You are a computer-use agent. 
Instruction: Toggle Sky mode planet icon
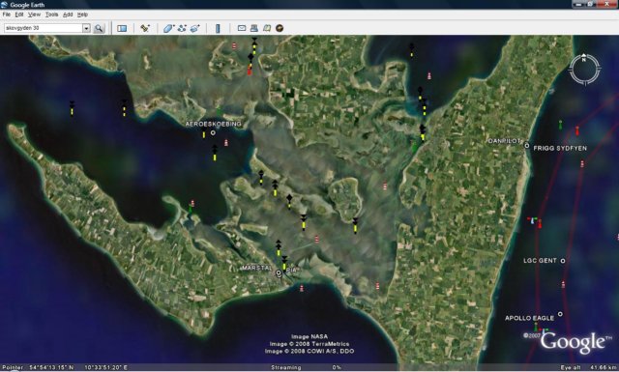280,28
